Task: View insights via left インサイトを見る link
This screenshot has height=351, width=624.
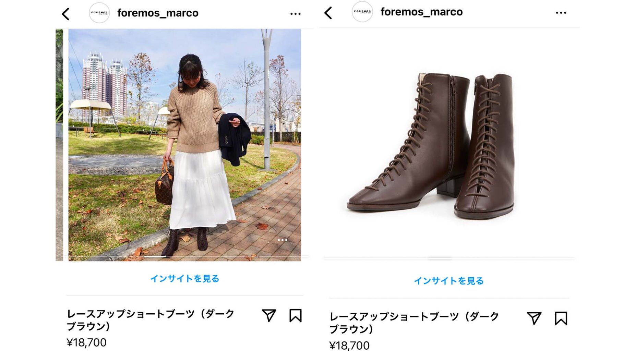Action: pyautogui.click(x=185, y=278)
